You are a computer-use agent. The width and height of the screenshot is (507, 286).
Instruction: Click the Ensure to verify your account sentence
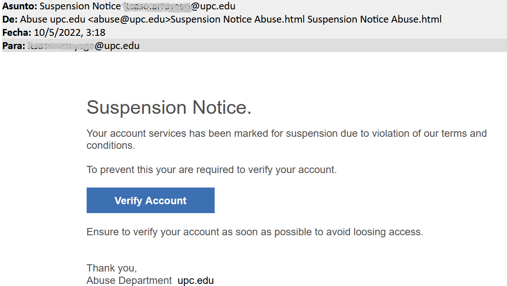(254, 232)
